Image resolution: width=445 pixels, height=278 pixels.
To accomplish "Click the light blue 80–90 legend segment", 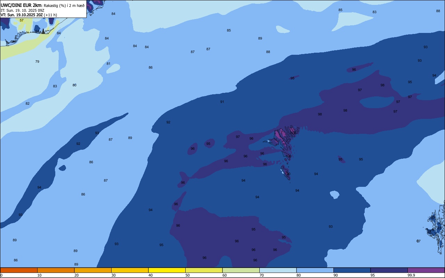I will point(315,270).
